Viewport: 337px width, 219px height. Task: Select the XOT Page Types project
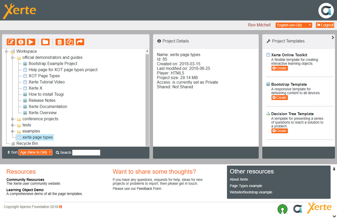coord(44,76)
